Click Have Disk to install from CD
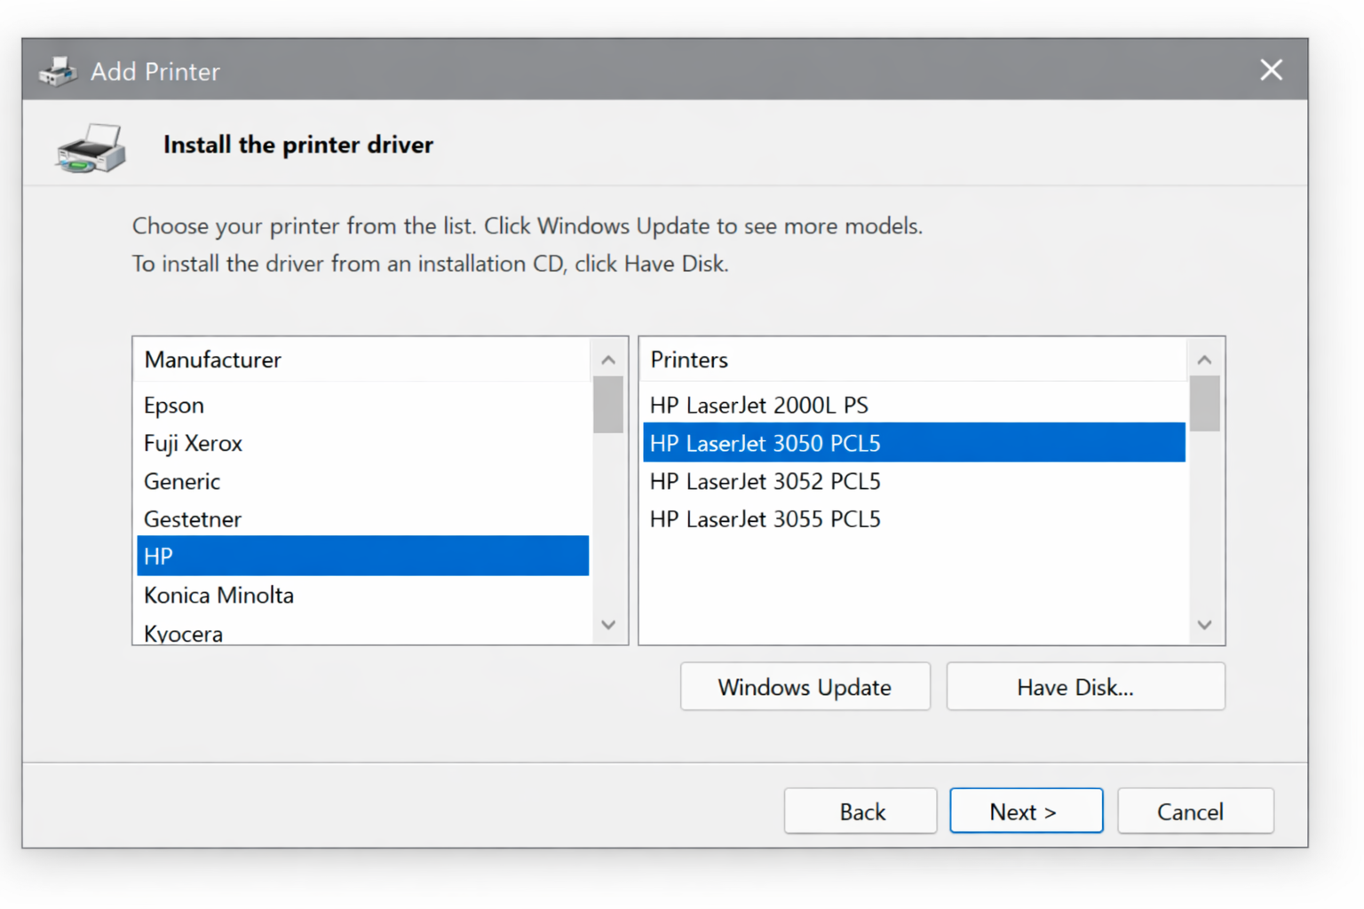 point(1085,686)
